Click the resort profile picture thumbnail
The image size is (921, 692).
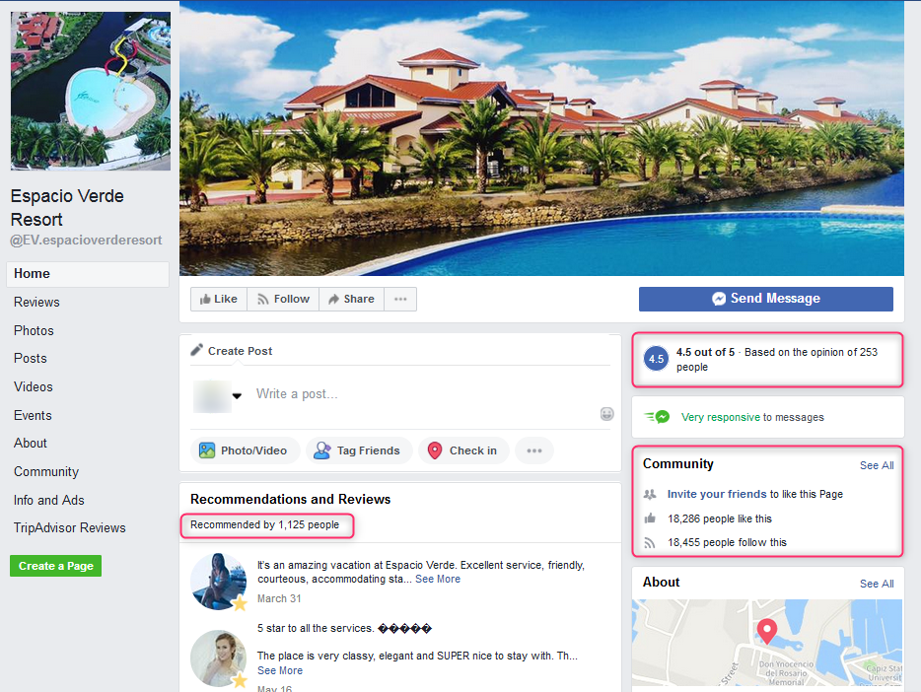click(x=91, y=91)
